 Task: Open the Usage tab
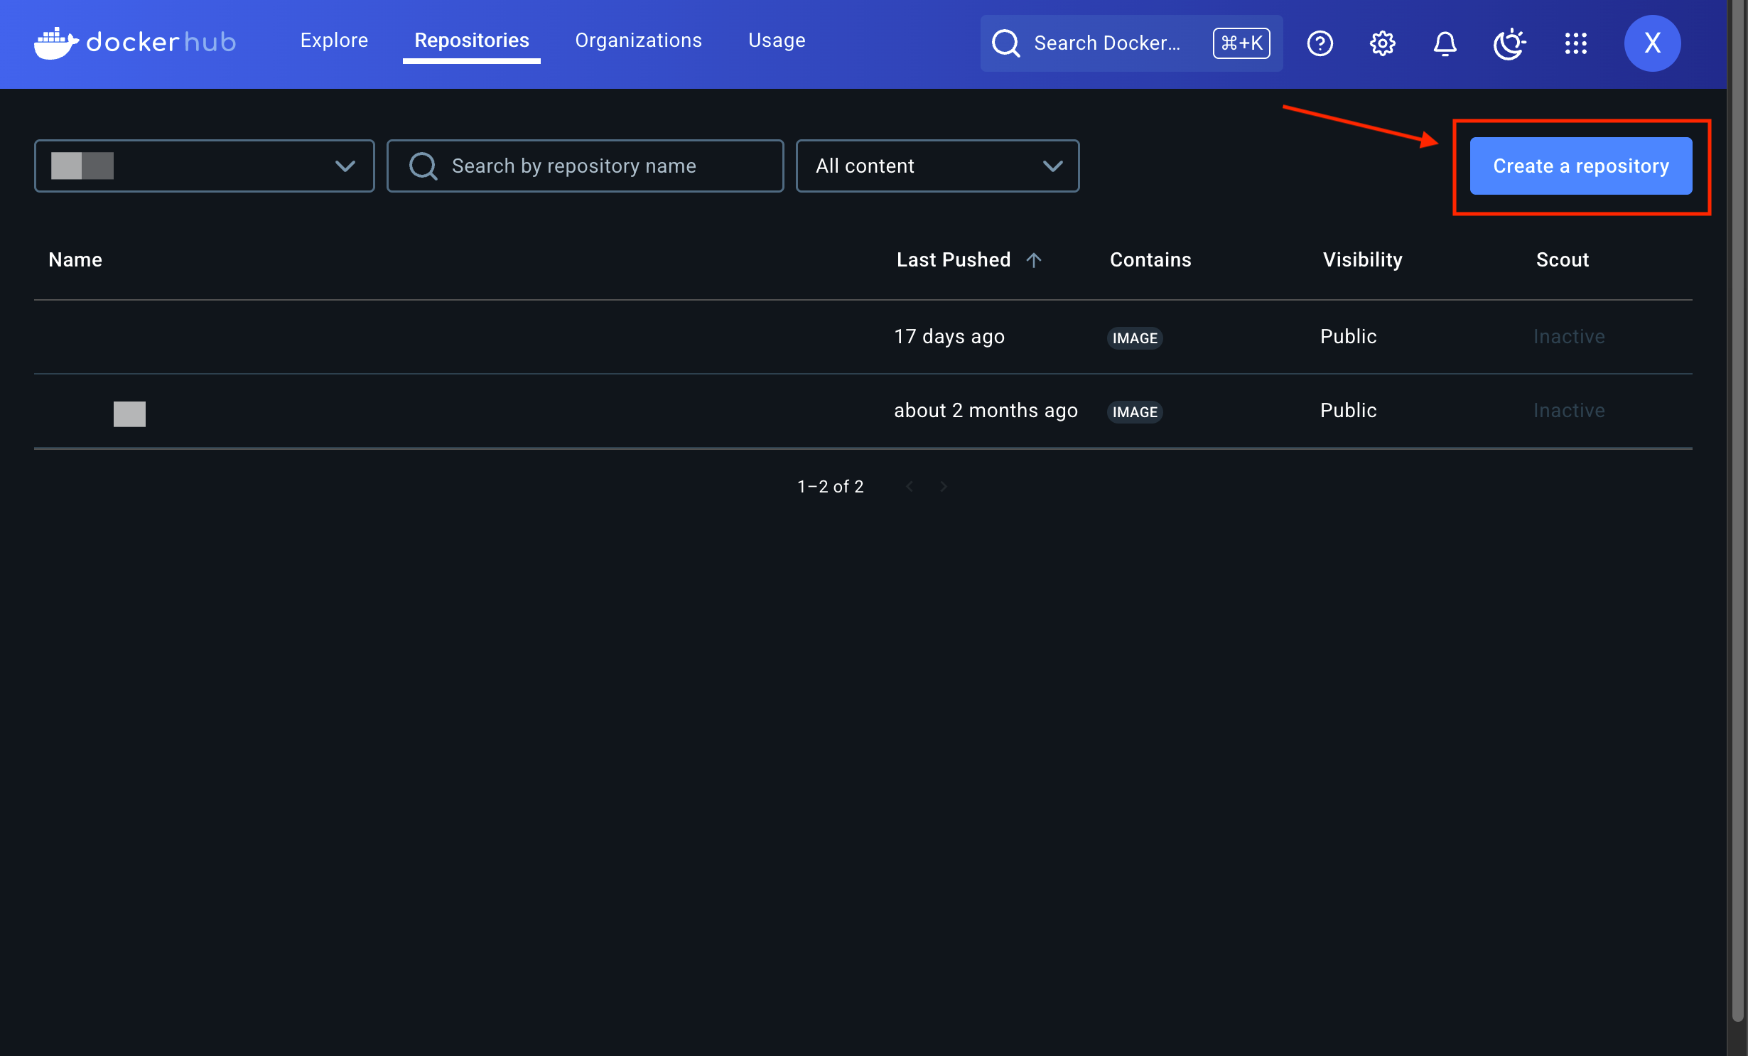[777, 41]
